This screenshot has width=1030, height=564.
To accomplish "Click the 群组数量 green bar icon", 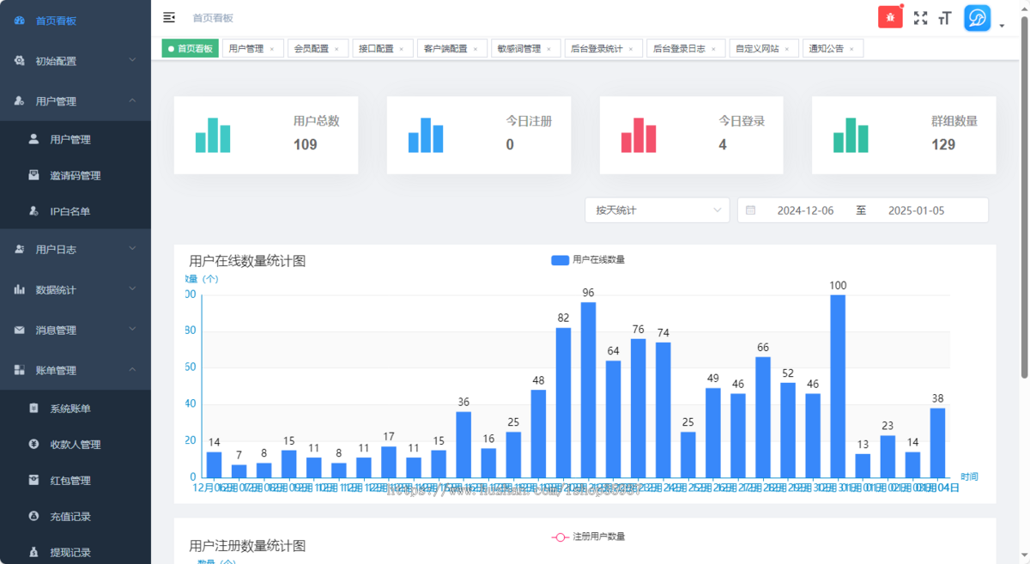I will (x=851, y=136).
